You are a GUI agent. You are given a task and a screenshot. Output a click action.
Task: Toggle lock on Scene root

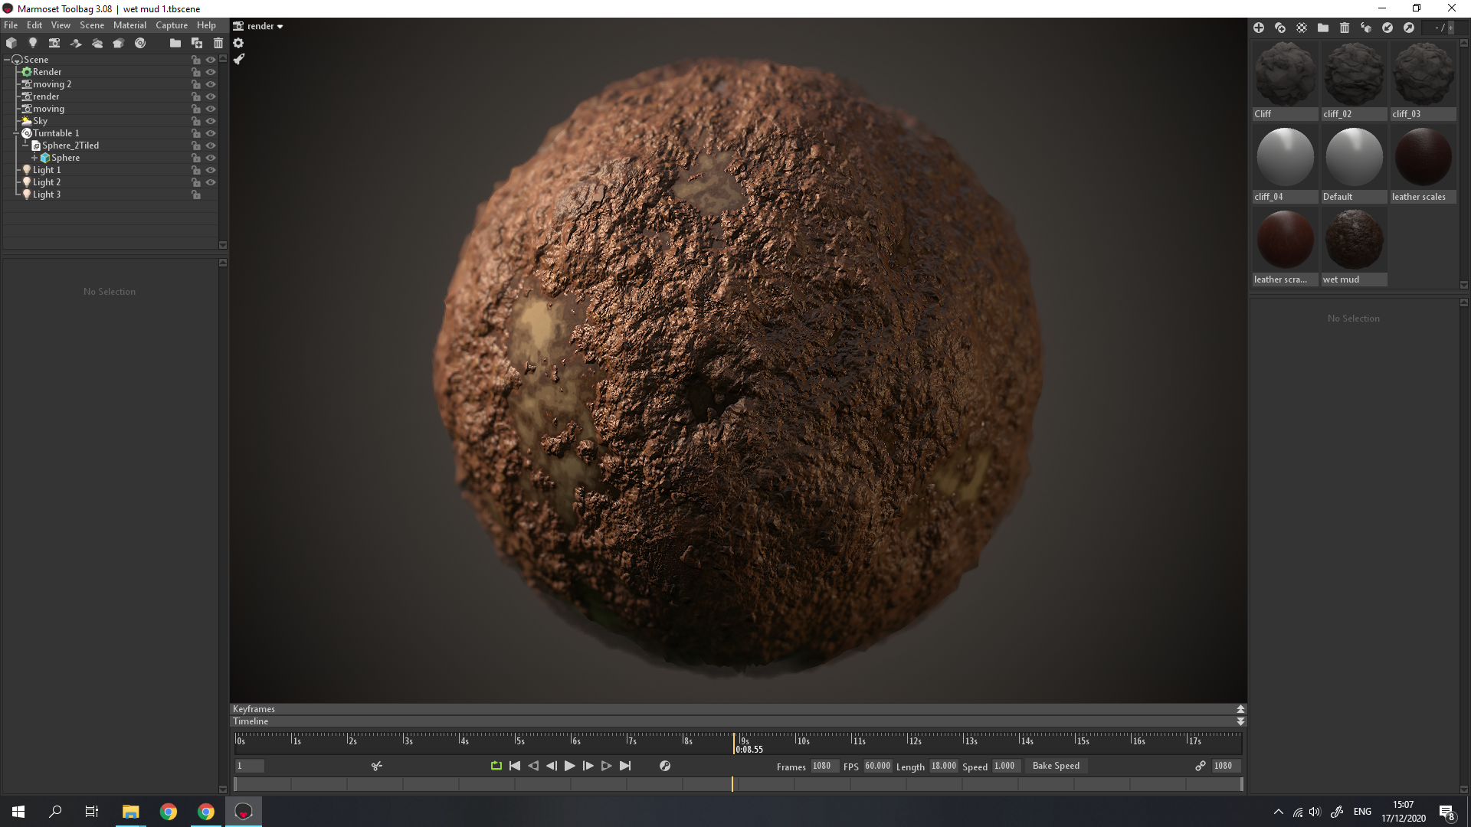click(196, 60)
